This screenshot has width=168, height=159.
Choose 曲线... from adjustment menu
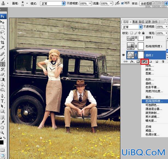[150, 83]
